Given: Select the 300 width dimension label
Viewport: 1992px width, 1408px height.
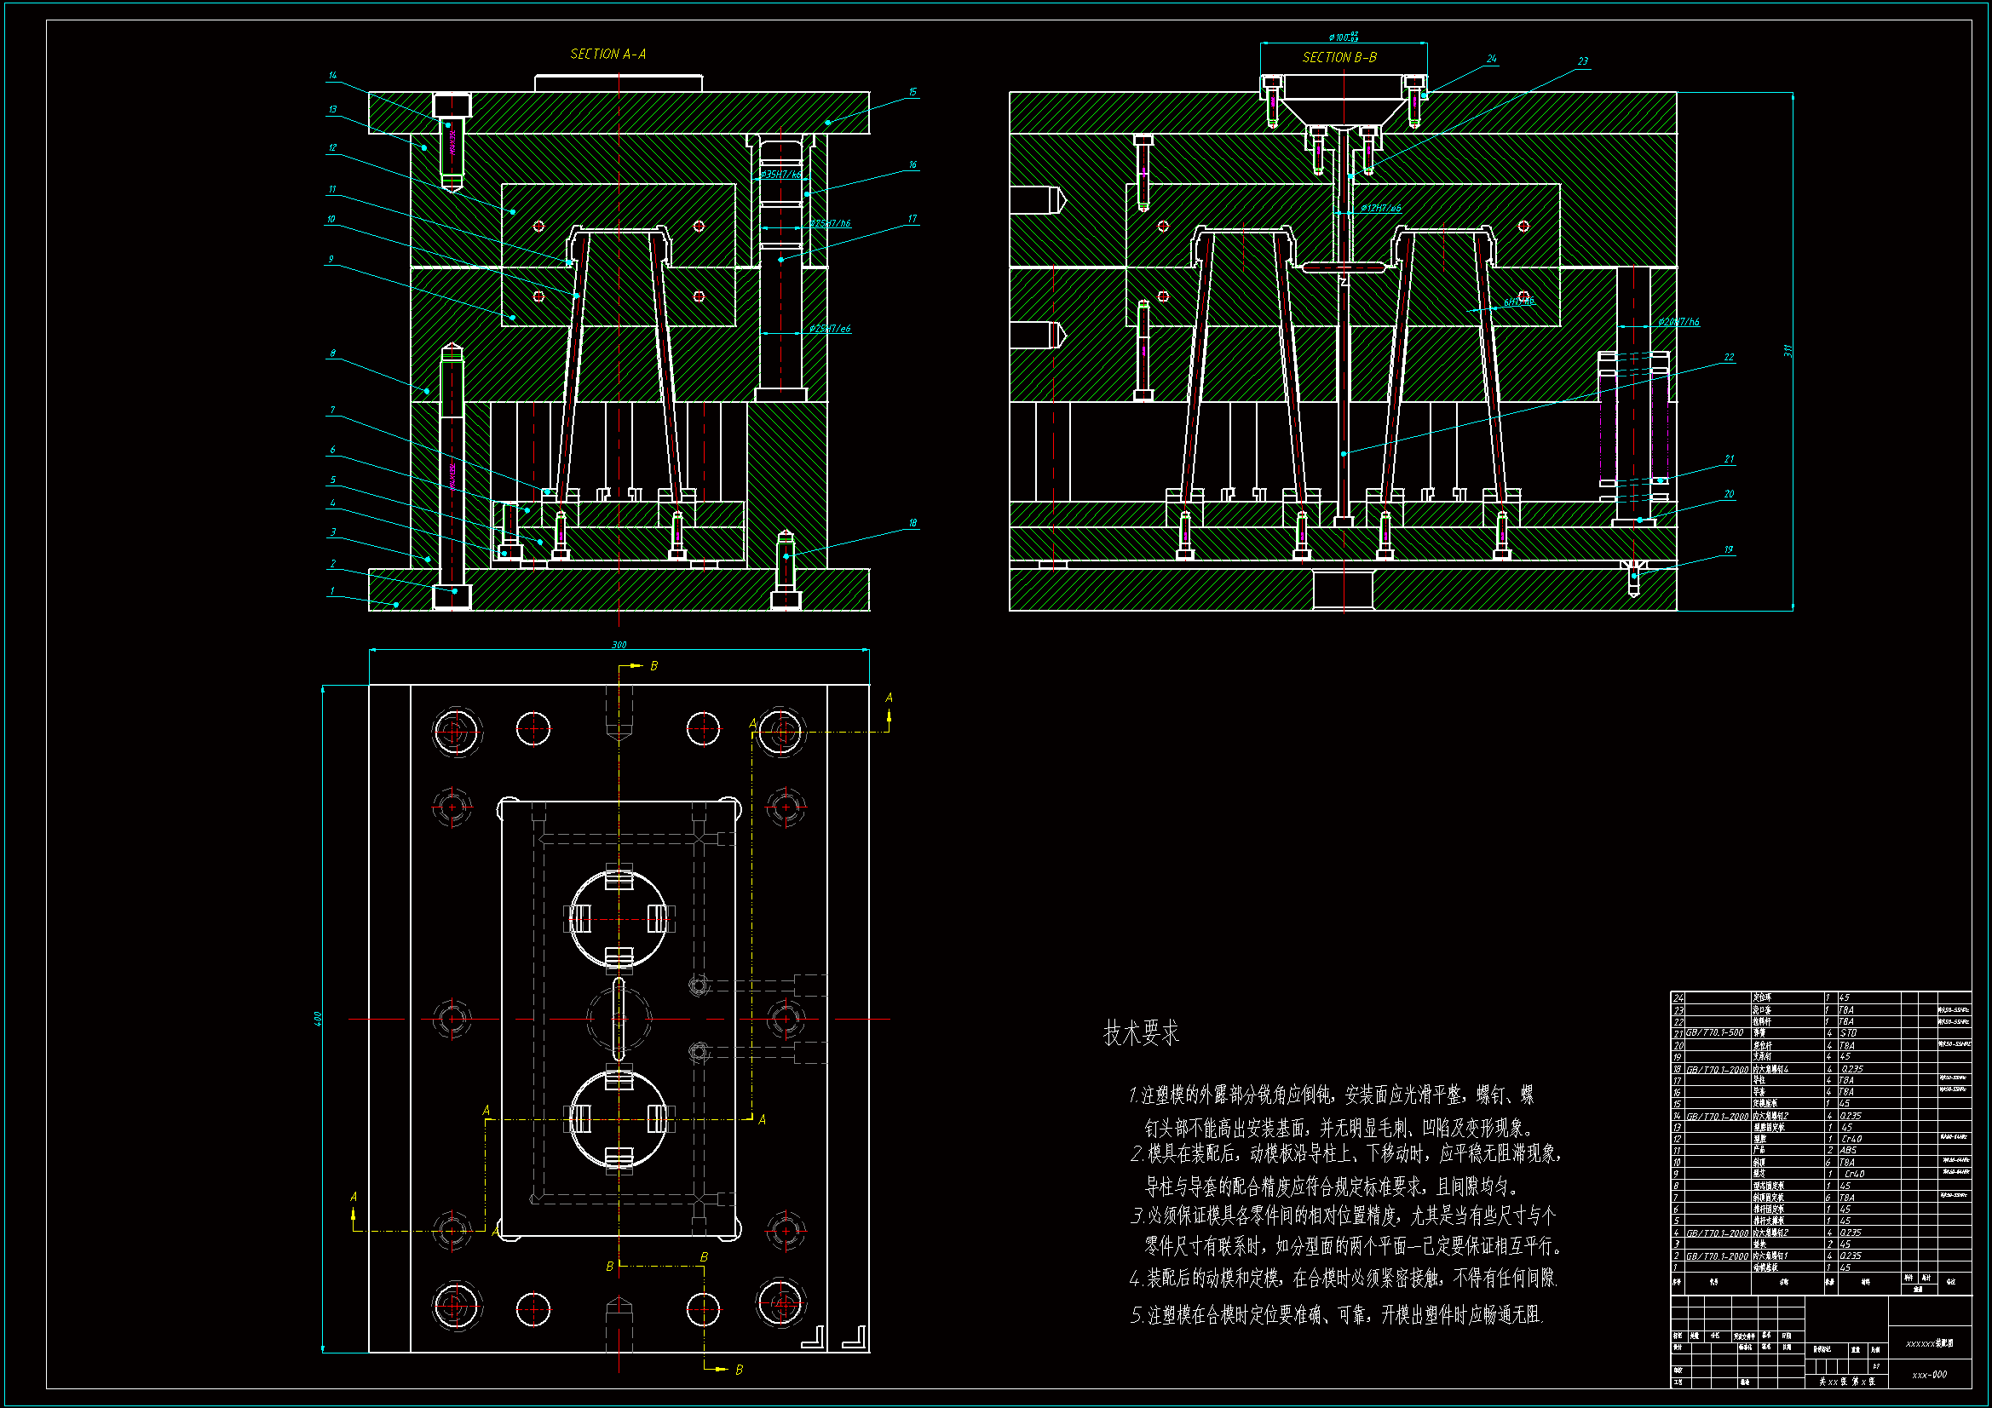Looking at the screenshot, I should point(619,645).
